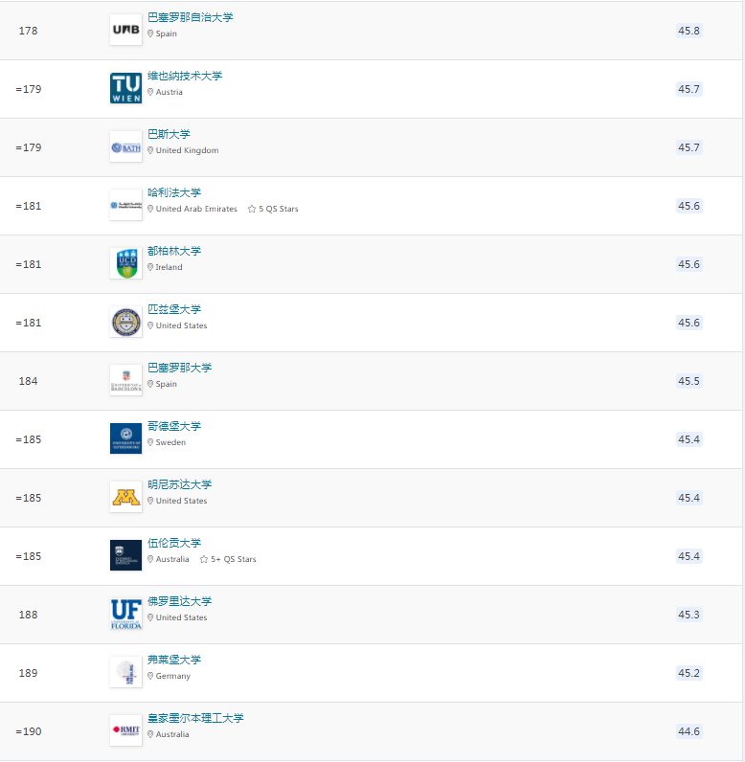745x762 pixels.
Task: Click location pin next to Austria
Action: point(150,92)
